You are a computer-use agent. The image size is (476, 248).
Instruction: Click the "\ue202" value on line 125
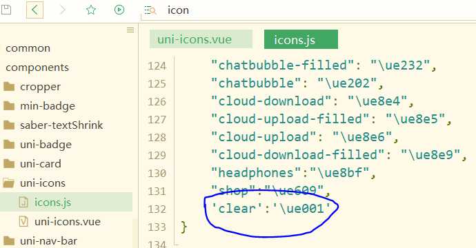click(347, 83)
